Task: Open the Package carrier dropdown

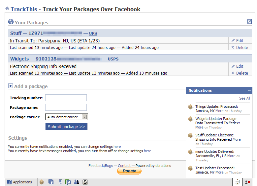Action: pos(84,117)
